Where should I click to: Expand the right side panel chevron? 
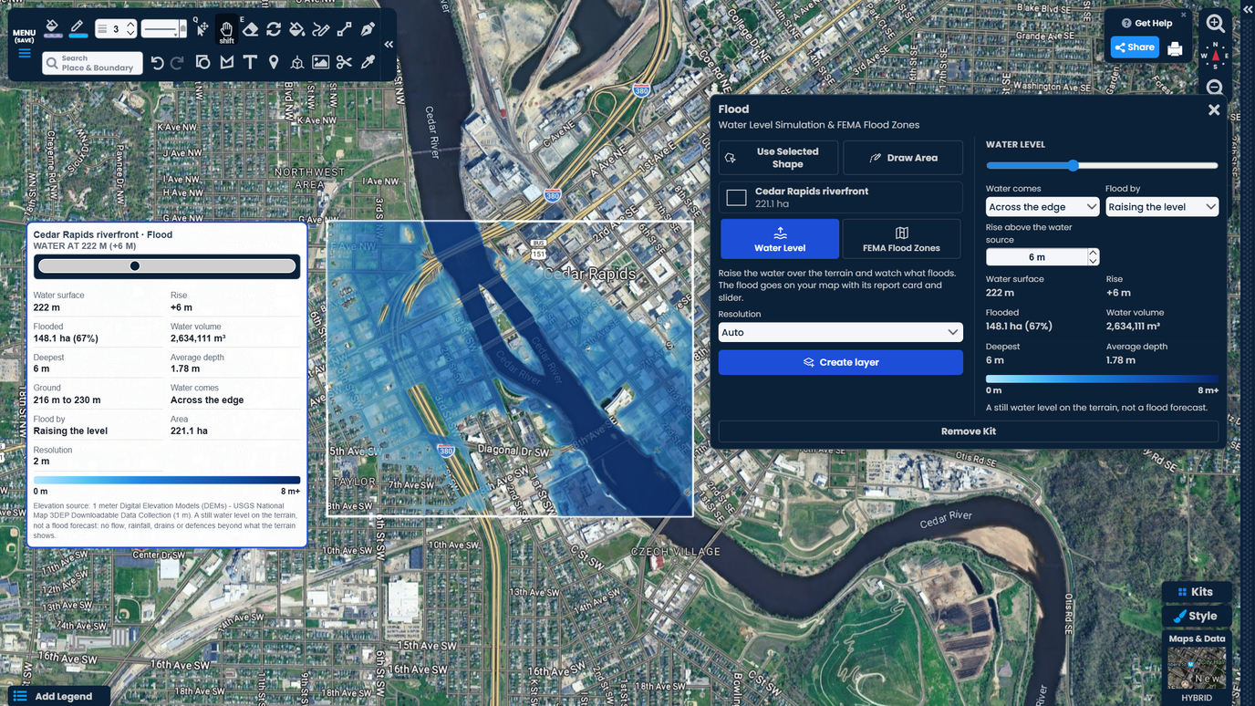(1247, 9)
